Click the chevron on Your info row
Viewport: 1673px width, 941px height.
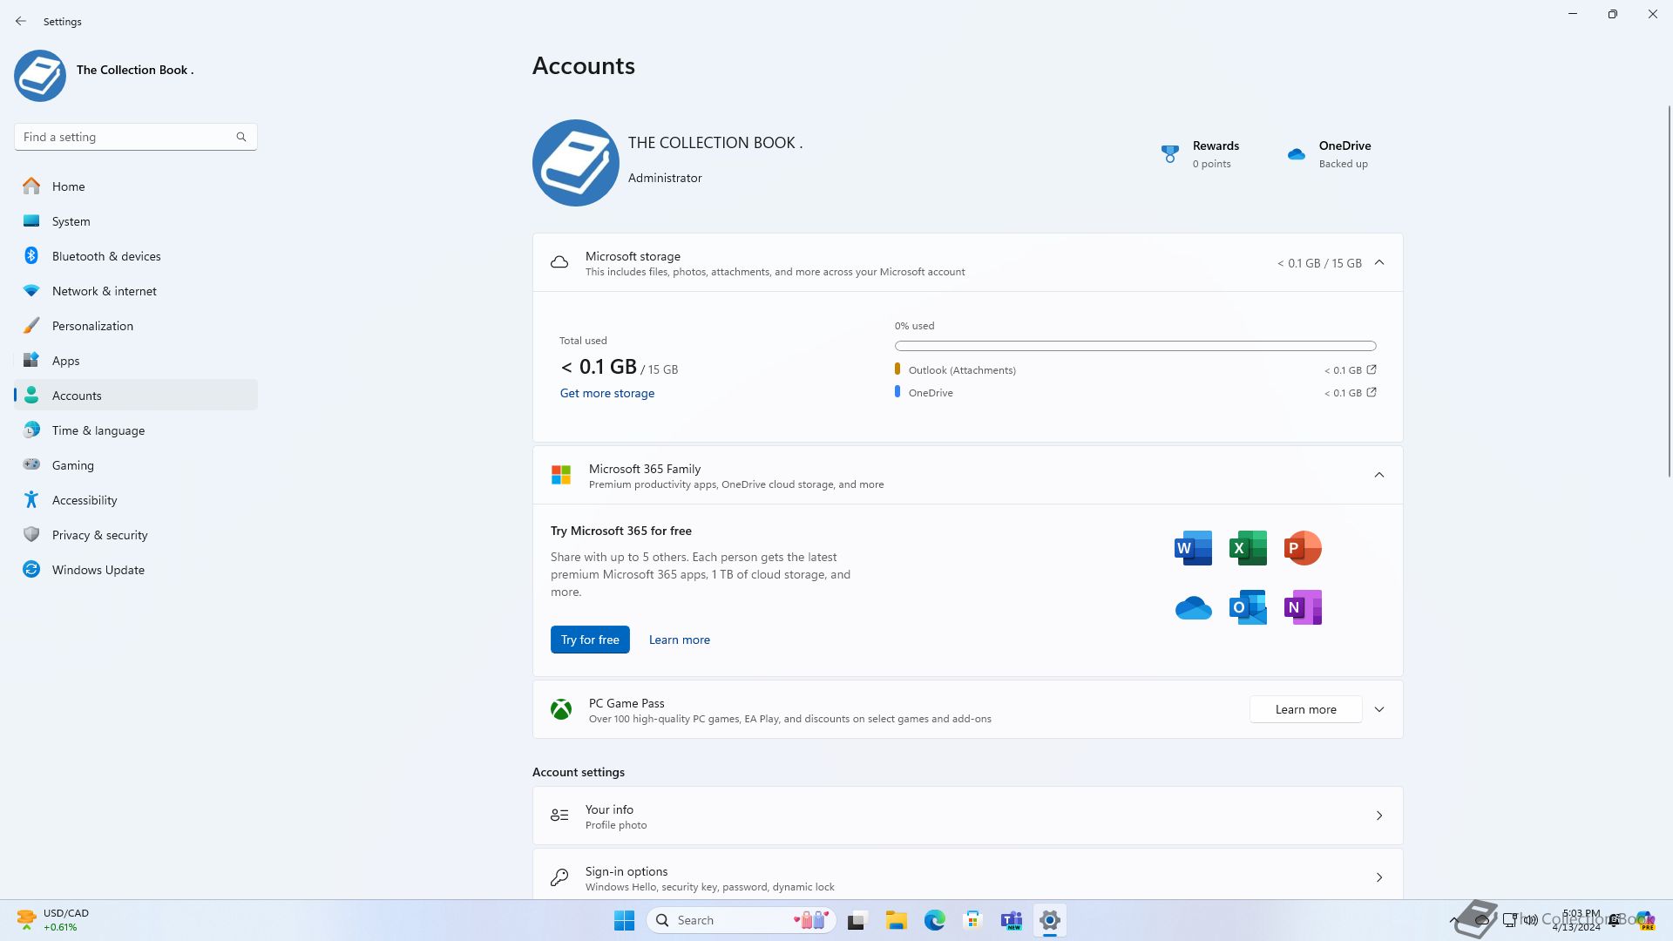point(1379,816)
